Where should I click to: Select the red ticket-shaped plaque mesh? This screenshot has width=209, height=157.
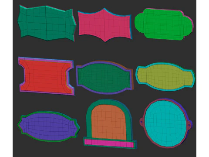[x=46, y=76]
